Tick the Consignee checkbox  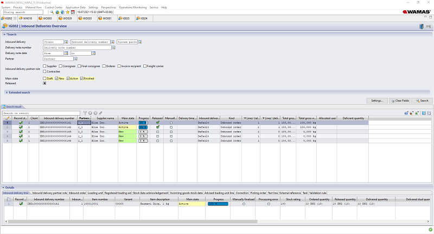pos(60,66)
